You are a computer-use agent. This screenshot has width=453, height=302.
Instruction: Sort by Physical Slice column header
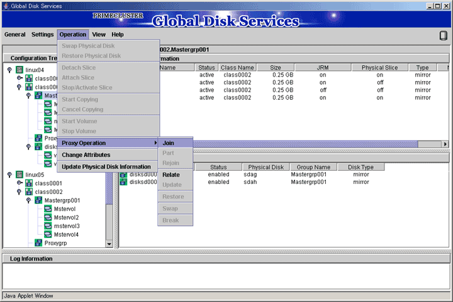(x=379, y=67)
